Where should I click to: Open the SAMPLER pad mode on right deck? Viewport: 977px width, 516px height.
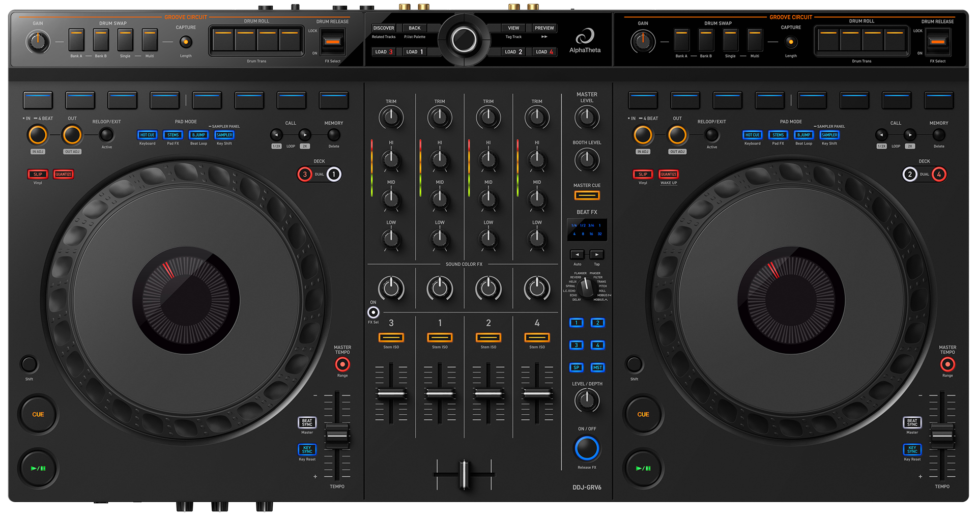tap(829, 135)
